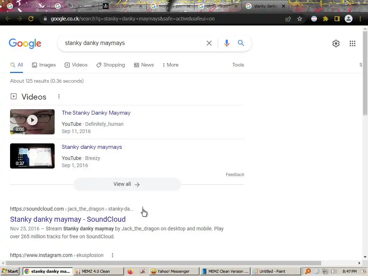368x276 pixels.
Task: Switch to the Videos results tab
Action: point(76,65)
